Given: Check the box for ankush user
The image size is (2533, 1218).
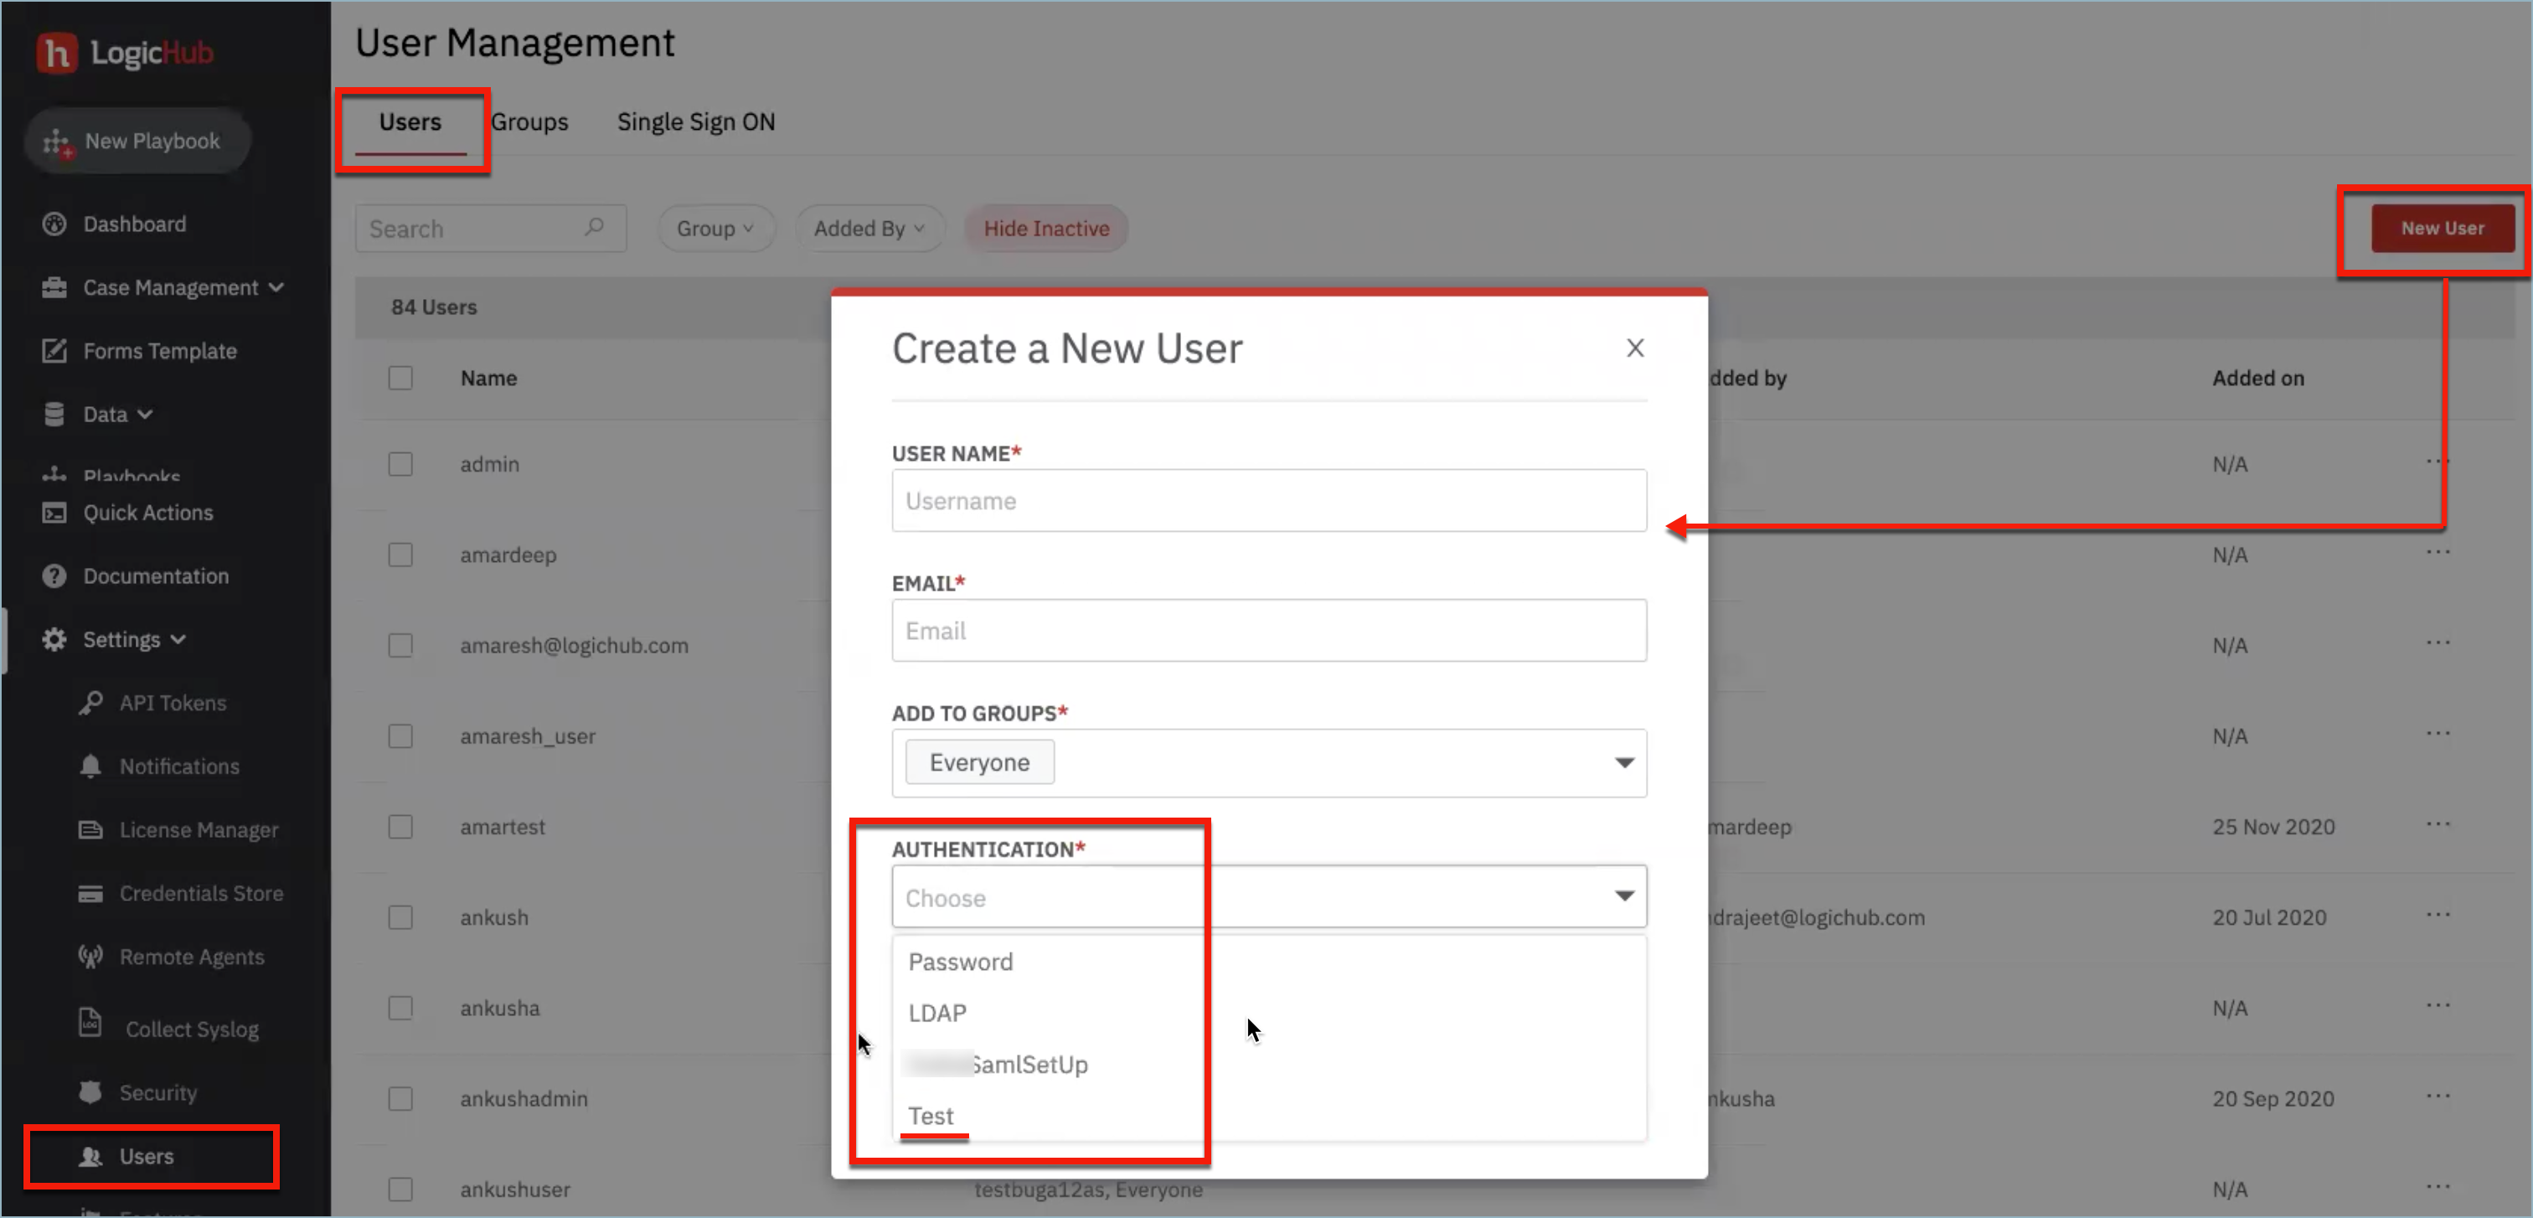Looking at the screenshot, I should click(x=400, y=917).
